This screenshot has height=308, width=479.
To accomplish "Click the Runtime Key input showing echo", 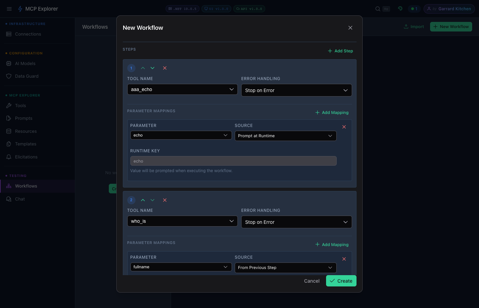I will pos(233,161).
